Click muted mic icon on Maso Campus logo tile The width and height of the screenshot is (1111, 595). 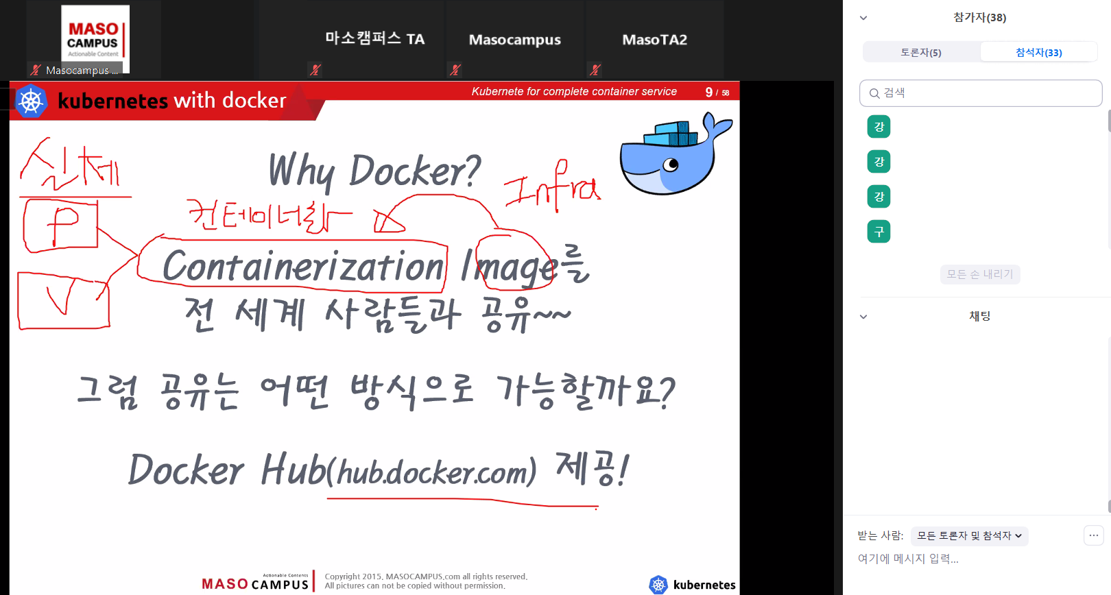pyautogui.click(x=36, y=70)
